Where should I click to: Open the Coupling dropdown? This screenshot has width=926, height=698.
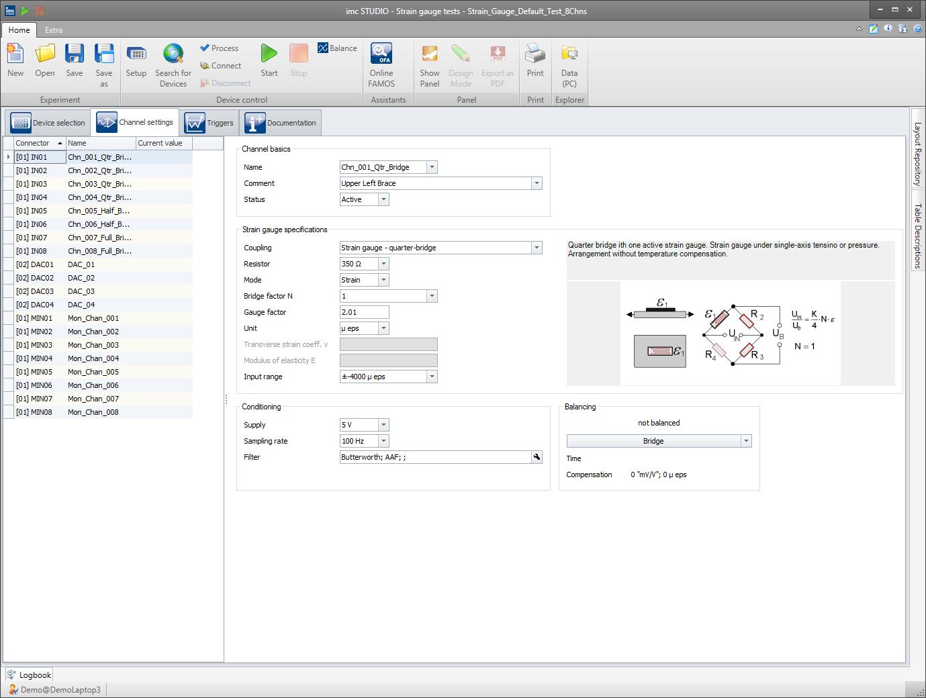(x=537, y=248)
